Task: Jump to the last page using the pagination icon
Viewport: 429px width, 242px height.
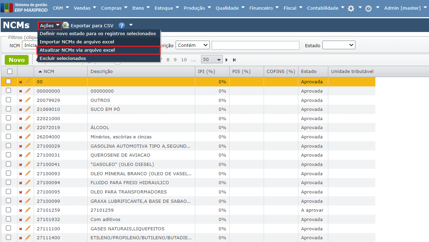Action: (234, 59)
